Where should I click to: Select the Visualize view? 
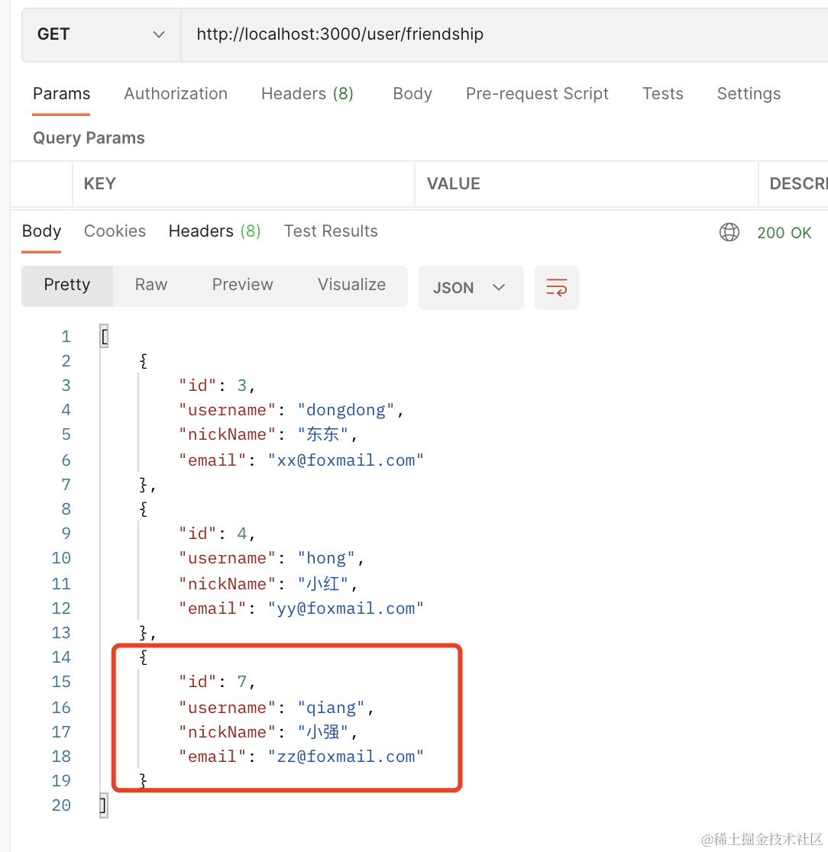point(351,285)
